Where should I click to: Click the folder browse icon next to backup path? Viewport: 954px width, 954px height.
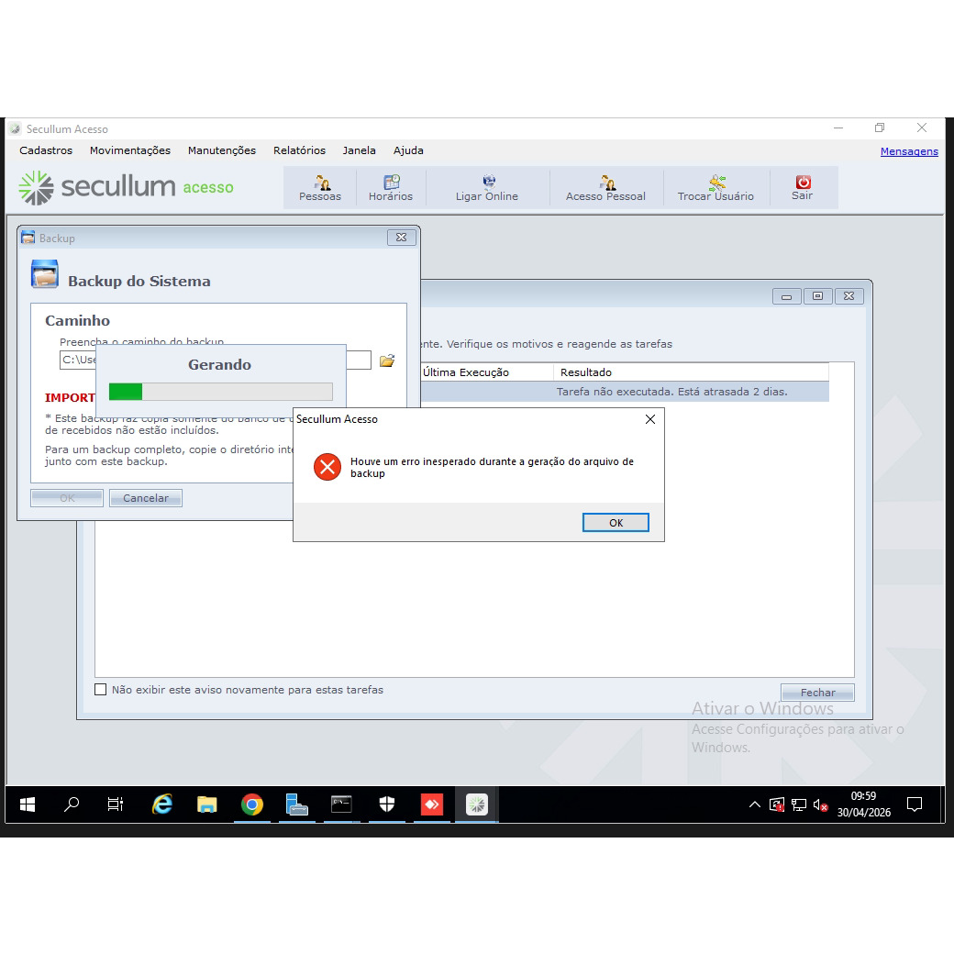pos(387,361)
